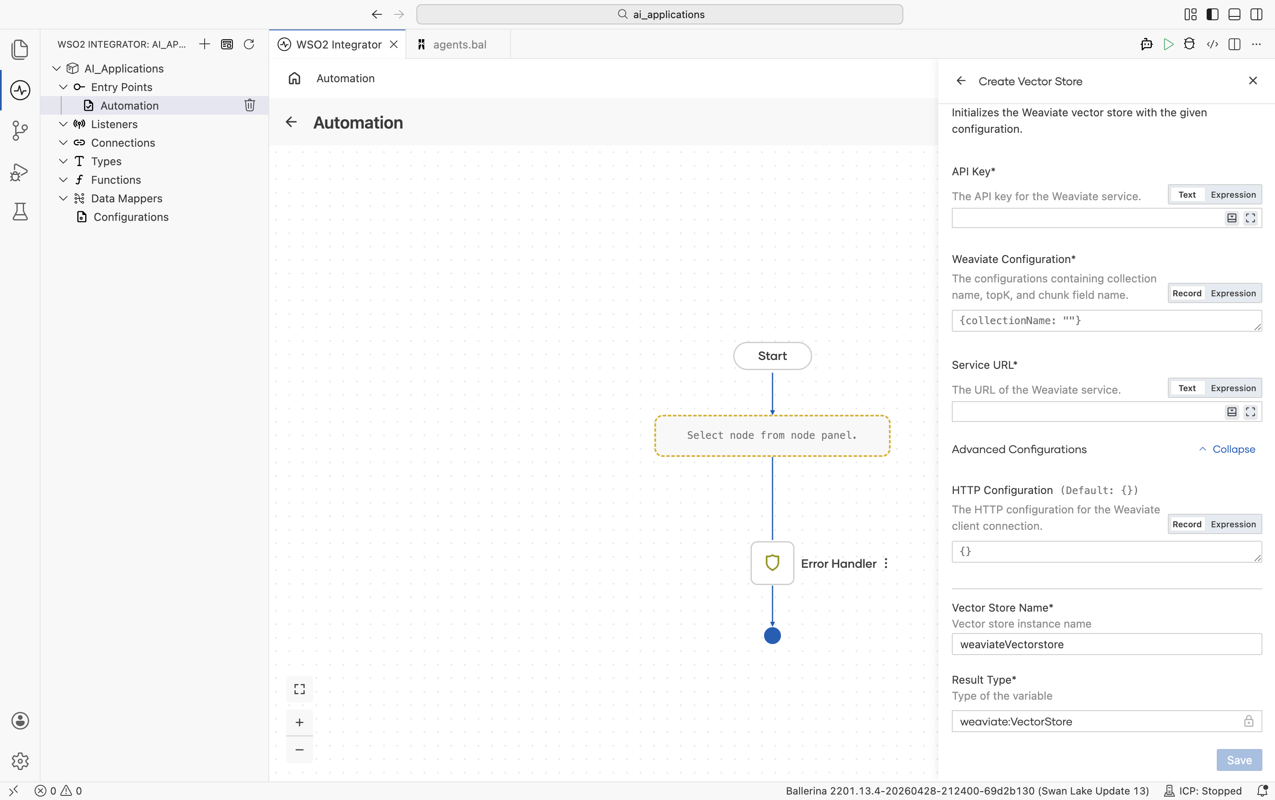Image resolution: width=1275 pixels, height=800 pixels.
Task: Open helper pane icon in API Key field
Action: tap(1232, 218)
